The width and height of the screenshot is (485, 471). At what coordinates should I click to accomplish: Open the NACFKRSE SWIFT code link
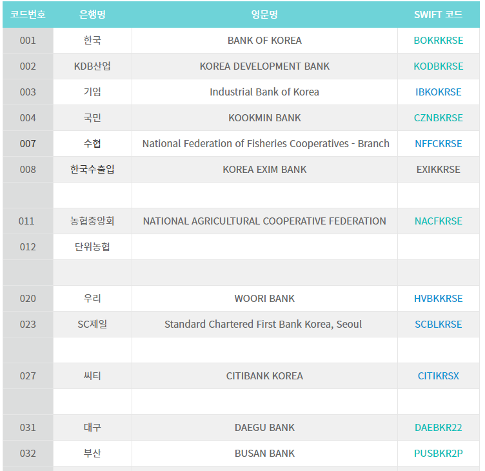[x=439, y=221]
